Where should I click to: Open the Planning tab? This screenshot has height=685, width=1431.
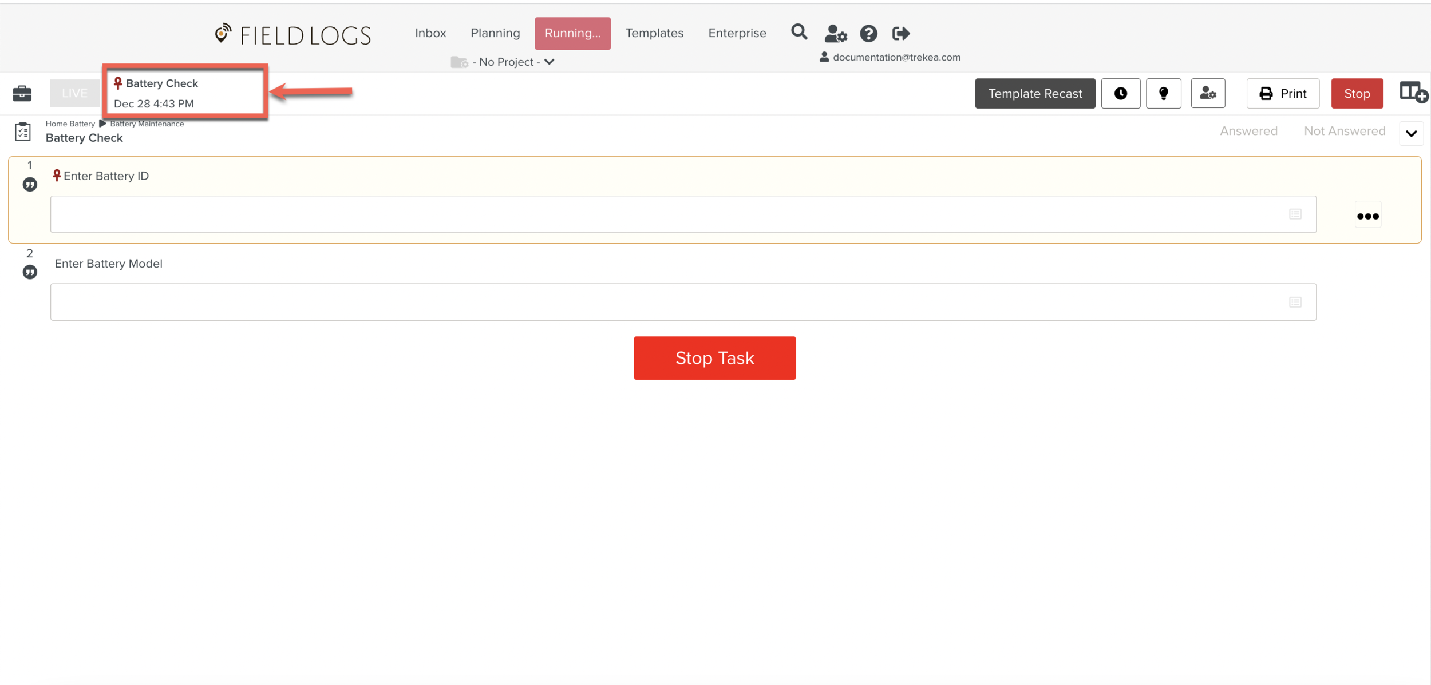[495, 33]
